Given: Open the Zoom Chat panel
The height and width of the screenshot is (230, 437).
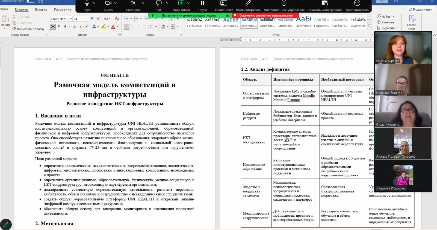Looking at the screenshot, I should 159,6.
